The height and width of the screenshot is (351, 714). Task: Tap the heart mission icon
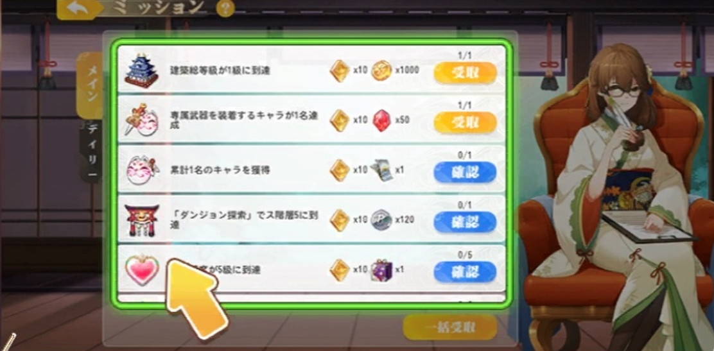142,270
